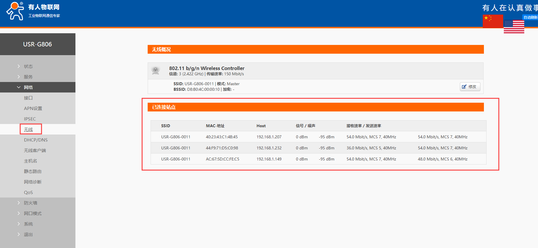538x248 pixels.
Task: Click the 修改 edit button
Action: coord(470,87)
